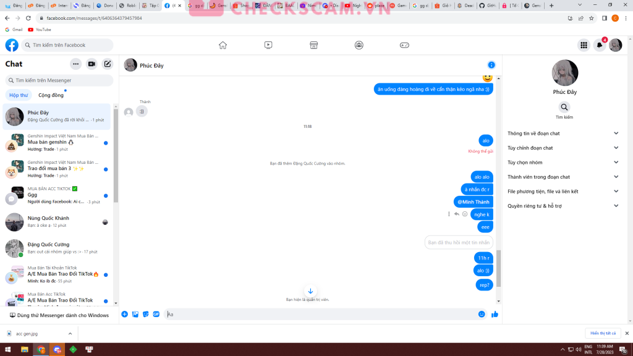Open the Mua bán genshin conversation

click(56, 143)
